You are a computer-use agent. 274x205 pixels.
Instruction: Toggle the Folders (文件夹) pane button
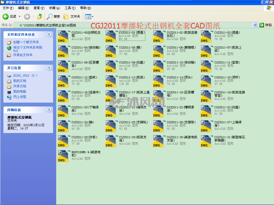(x=72, y=17)
